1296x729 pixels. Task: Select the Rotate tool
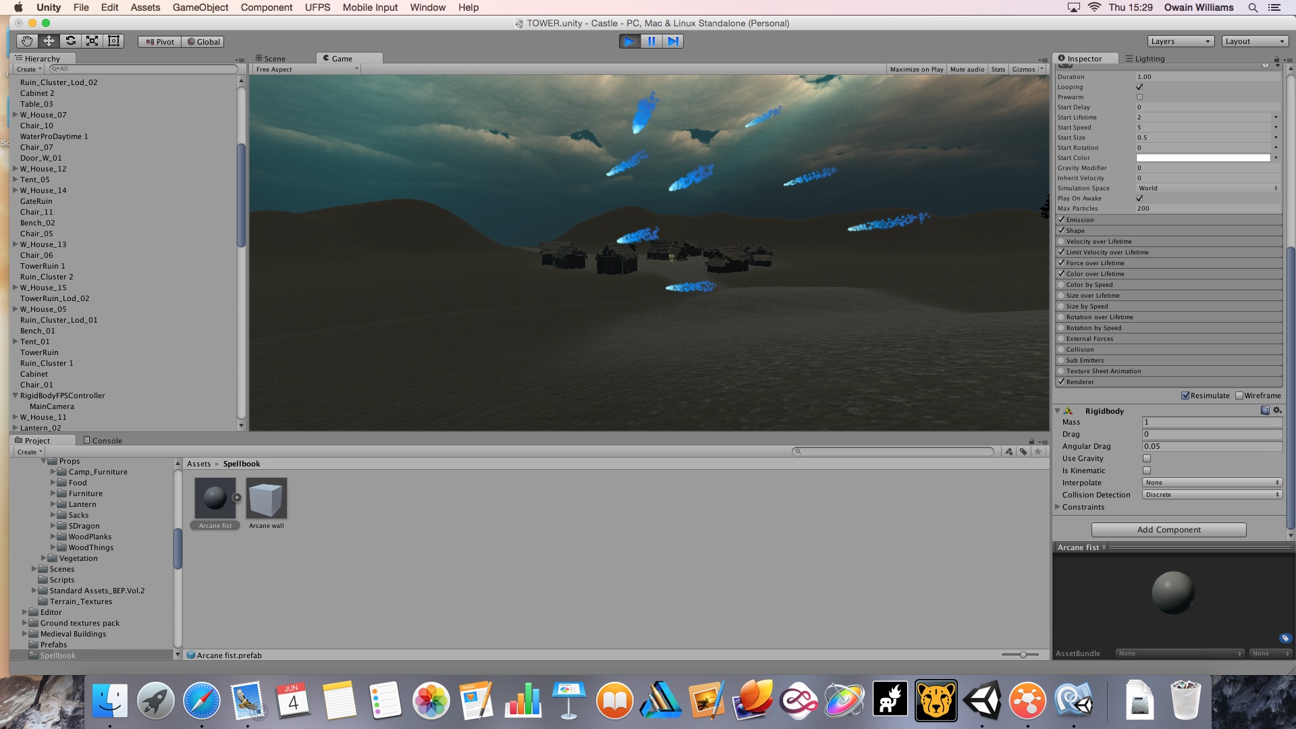(71, 41)
